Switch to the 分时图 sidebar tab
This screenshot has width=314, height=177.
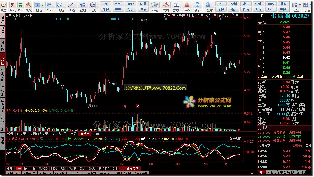click(3, 46)
